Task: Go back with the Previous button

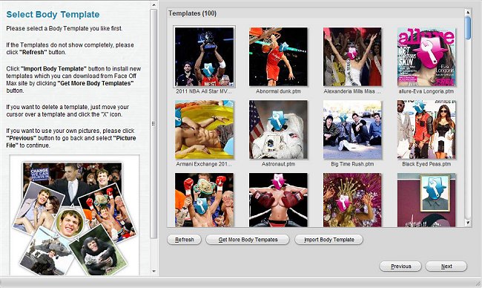Action: [400, 266]
